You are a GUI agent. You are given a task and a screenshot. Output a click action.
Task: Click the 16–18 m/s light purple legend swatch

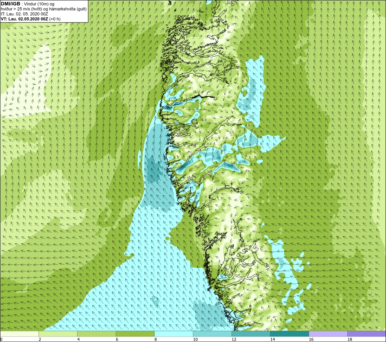pos(328,334)
